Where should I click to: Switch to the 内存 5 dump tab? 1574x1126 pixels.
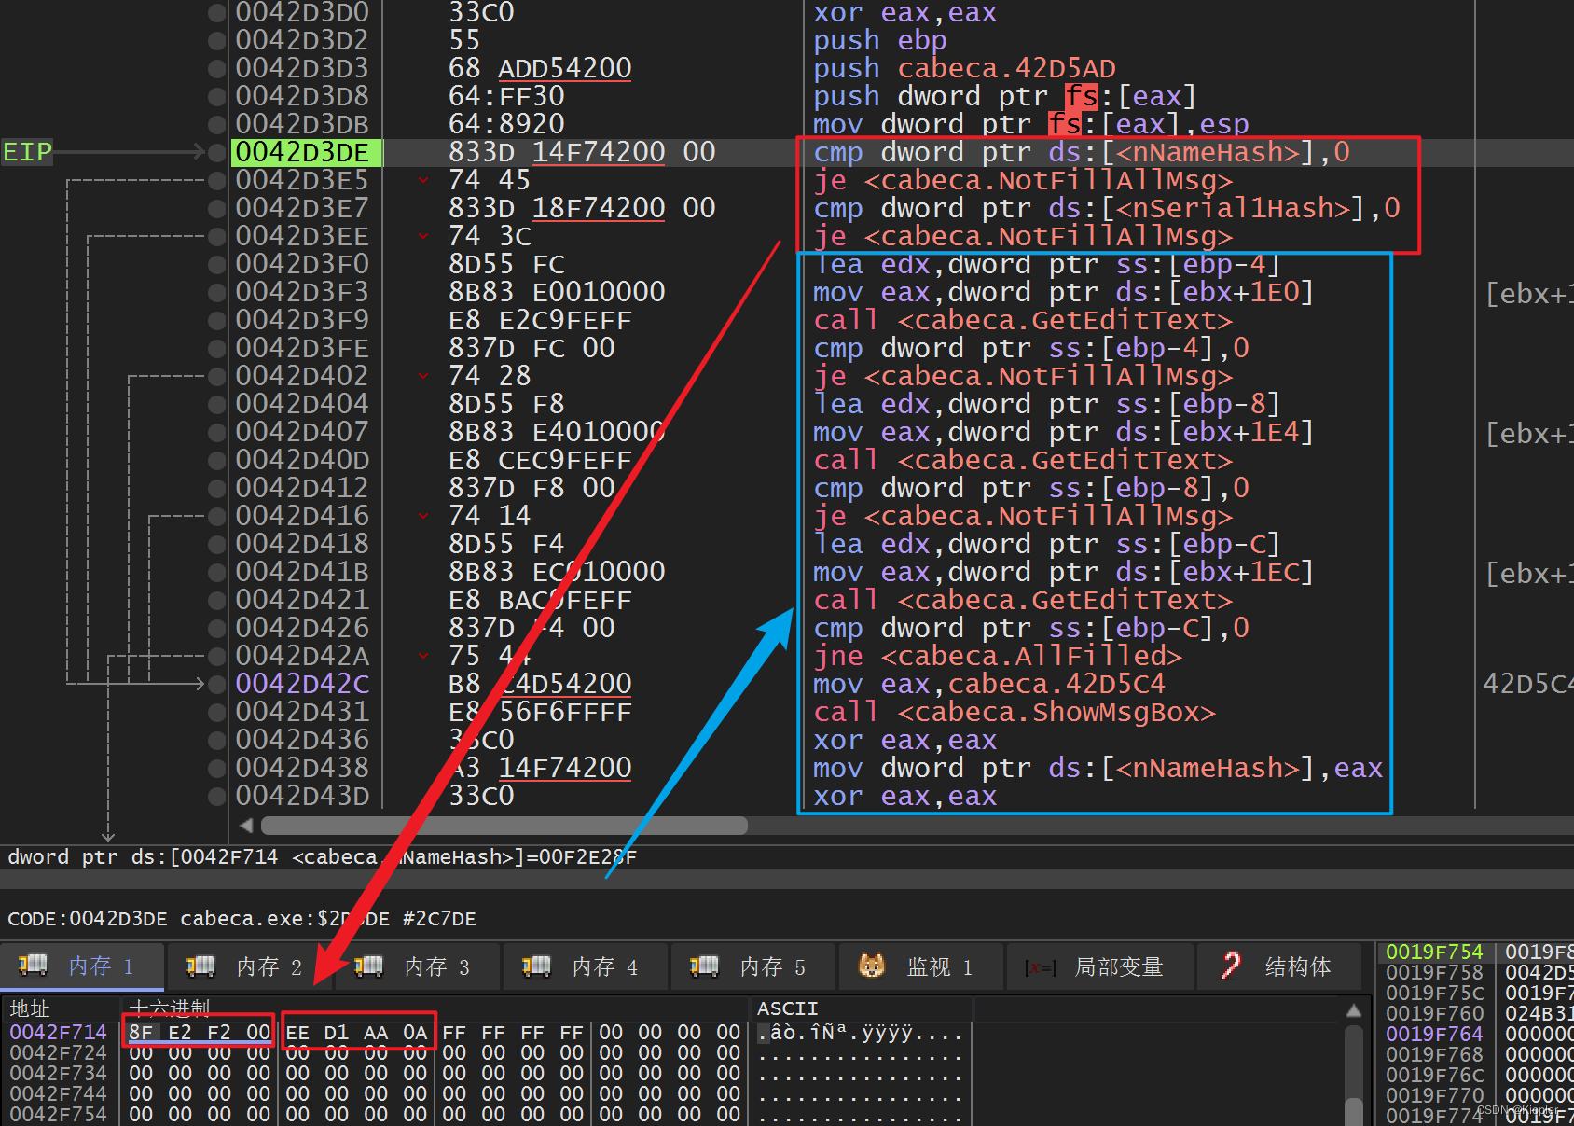pyautogui.click(x=753, y=966)
